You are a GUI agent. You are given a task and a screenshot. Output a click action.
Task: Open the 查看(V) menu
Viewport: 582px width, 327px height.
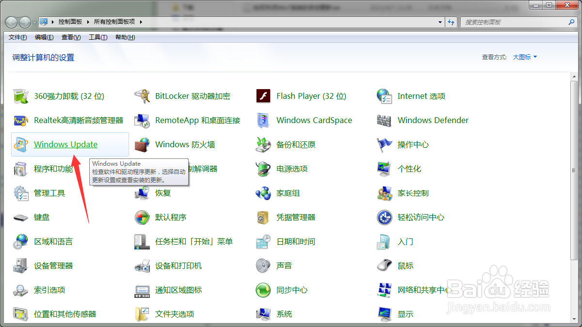(71, 37)
